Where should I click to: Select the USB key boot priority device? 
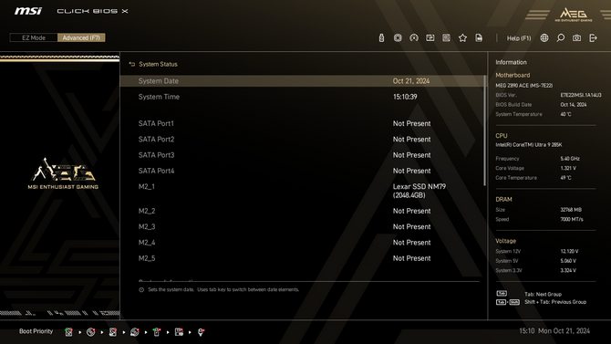pos(157,332)
